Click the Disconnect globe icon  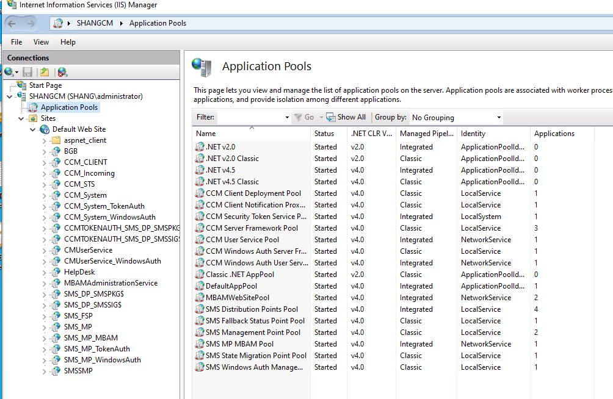pos(62,71)
